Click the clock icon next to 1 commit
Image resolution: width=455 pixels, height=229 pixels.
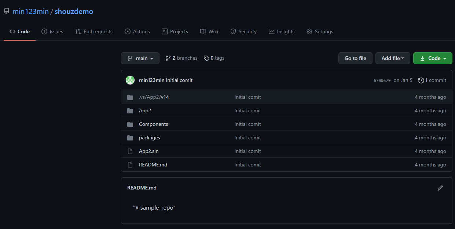[421, 80]
